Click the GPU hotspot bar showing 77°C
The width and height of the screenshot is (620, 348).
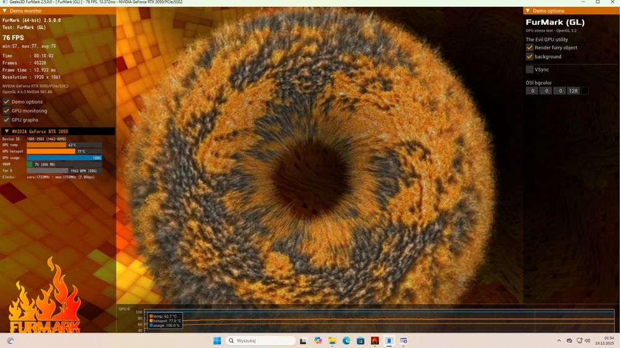pyautogui.click(x=64, y=151)
